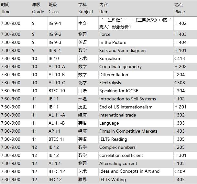Click the Electrolysis item cell
This screenshot has height=184, width=197.
tap(110, 83)
